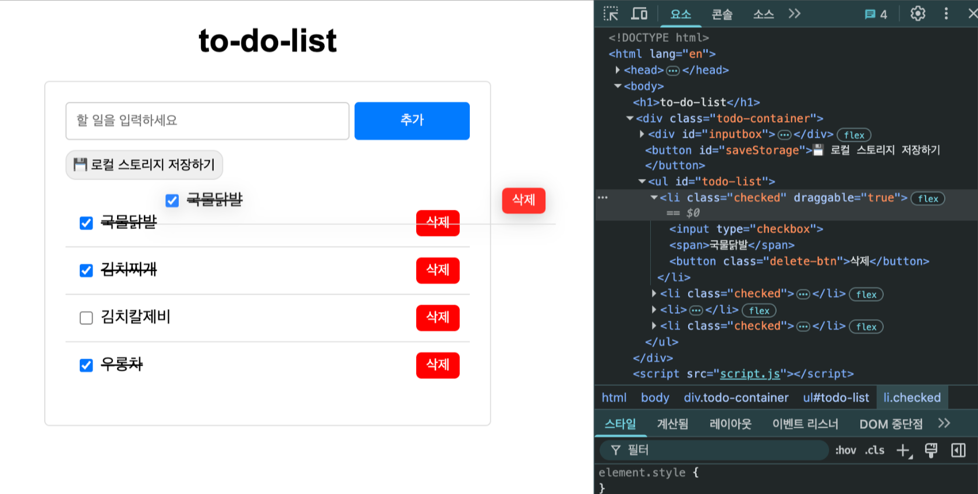The image size is (978, 494).
Task: Open the 이벤트 리스너 tab
Action: pyautogui.click(x=805, y=424)
